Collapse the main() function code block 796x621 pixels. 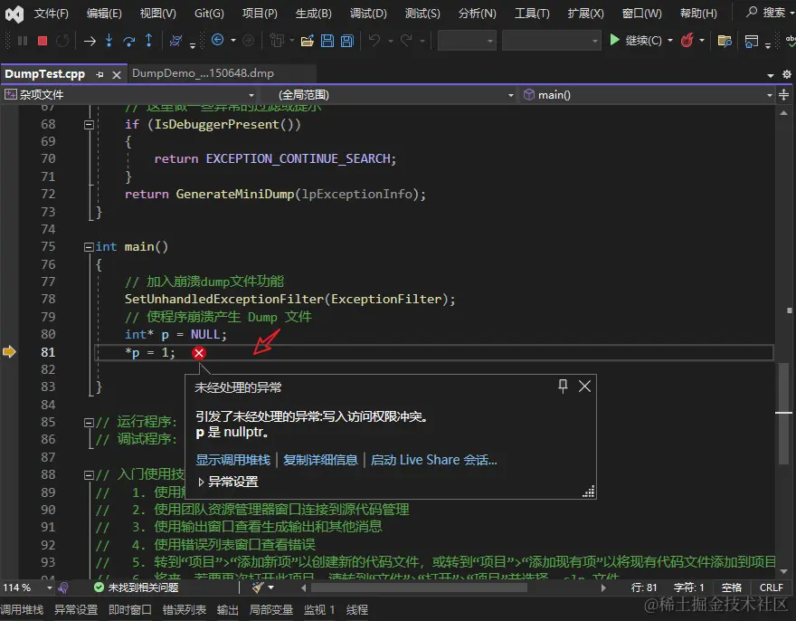[x=88, y=246]
